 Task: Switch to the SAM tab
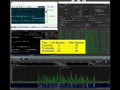[x=88, y=5]
